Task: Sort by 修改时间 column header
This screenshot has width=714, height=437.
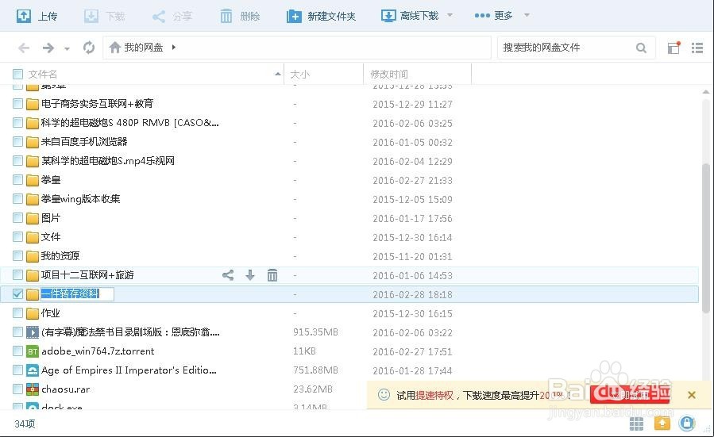Action: click(x=389, y=74)
